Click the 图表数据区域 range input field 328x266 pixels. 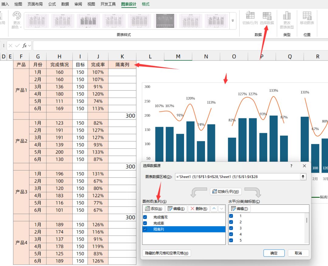[237, 177]
